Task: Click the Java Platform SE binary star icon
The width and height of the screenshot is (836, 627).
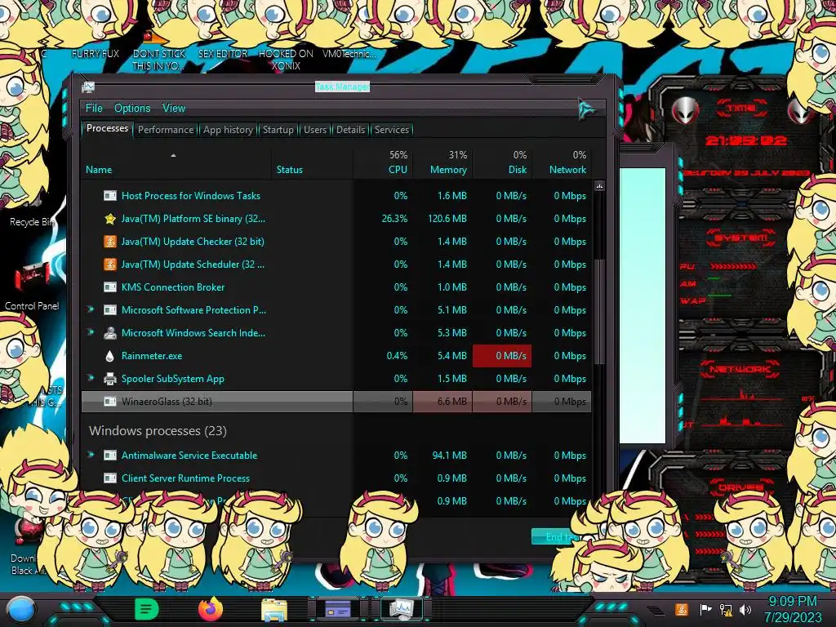Action: tap(110, 219)
